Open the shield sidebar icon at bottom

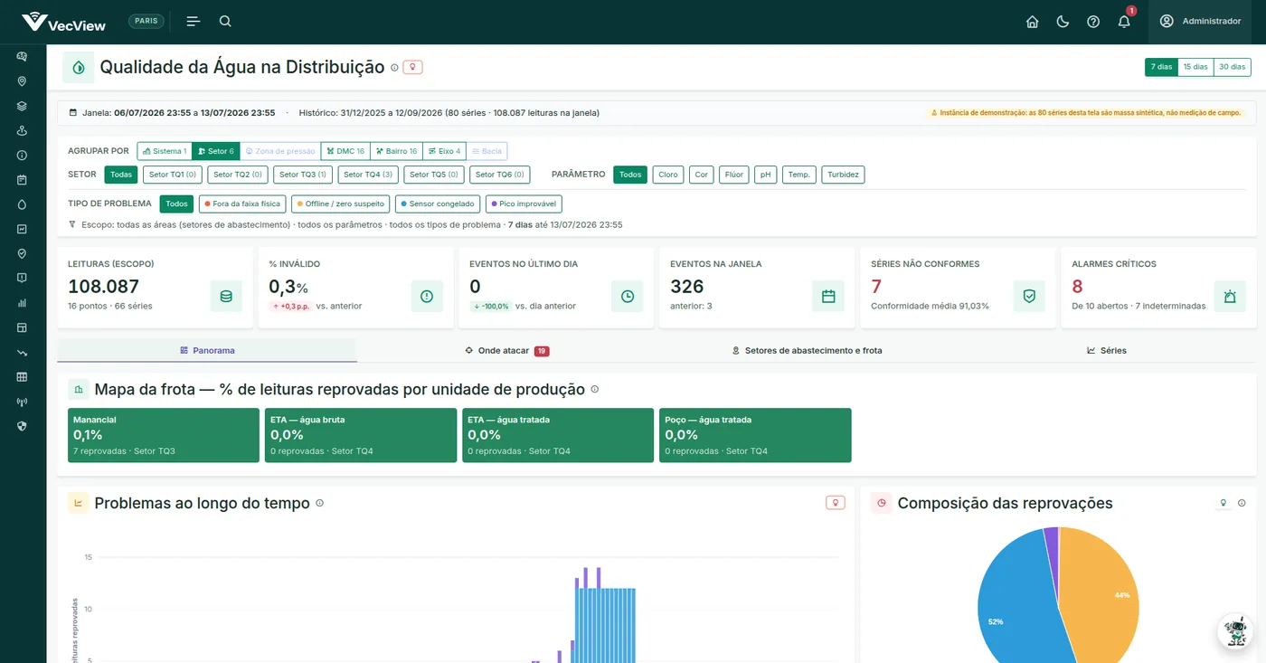(x=22, y=426)
